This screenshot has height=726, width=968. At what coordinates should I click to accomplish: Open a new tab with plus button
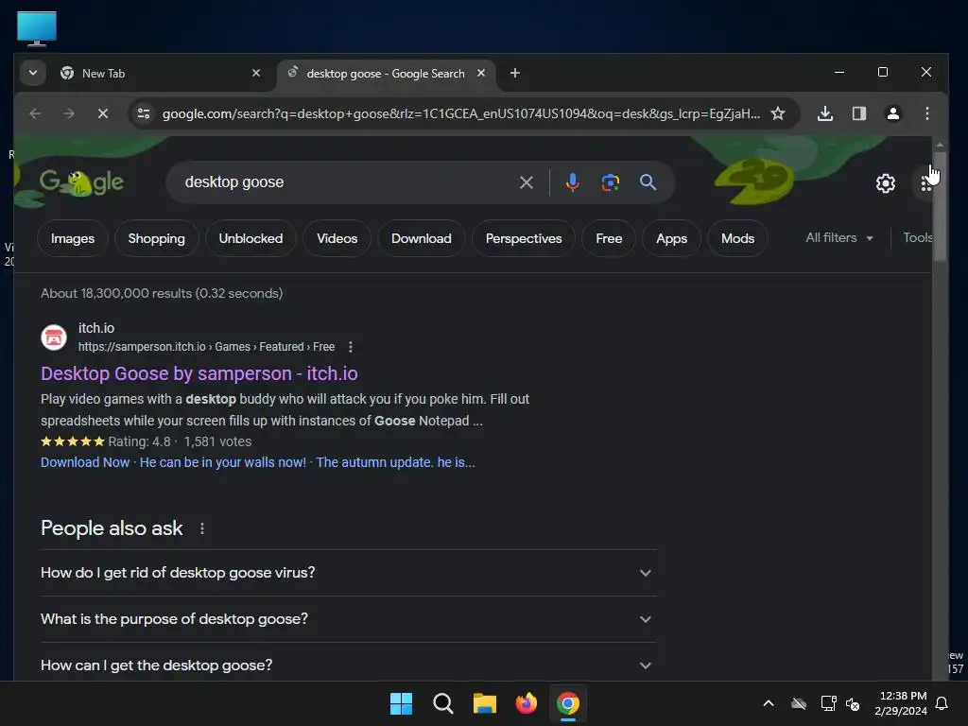click(515, 73)
